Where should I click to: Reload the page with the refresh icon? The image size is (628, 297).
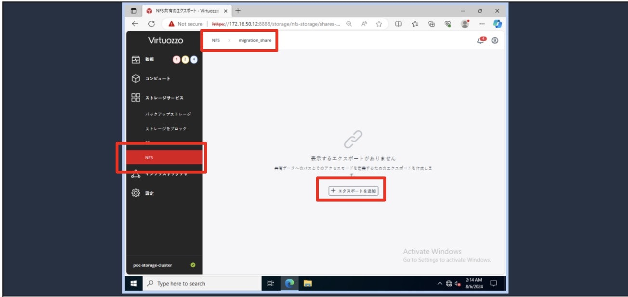click(151, 24)
